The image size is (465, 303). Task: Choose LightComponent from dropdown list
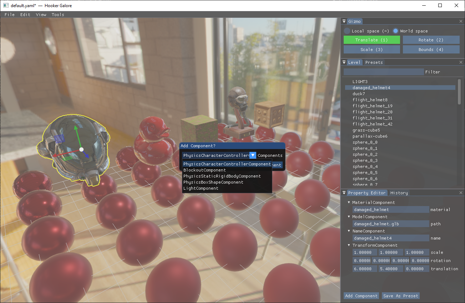click(x=227, y=188)
